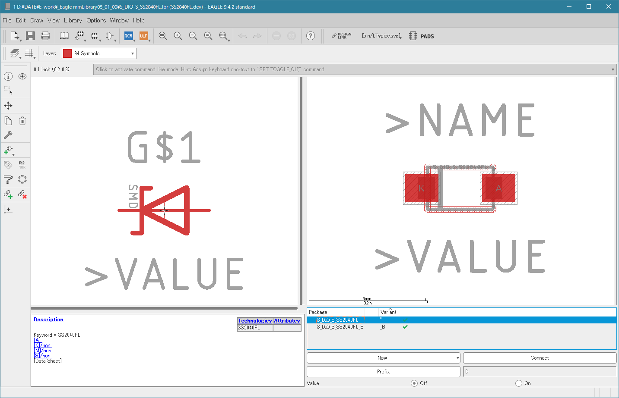The height and width of the screenshot is (398, 619).
Task: Click the Print icon
Action: pyautogui.click(x=45, y=36)
